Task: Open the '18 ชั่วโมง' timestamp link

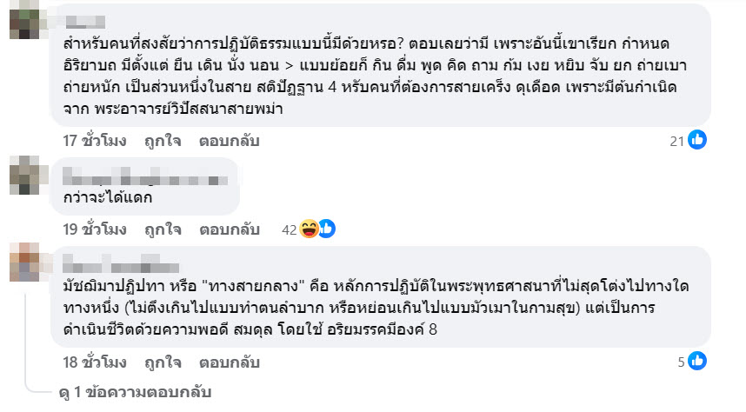Action: (x=95, y=362)
